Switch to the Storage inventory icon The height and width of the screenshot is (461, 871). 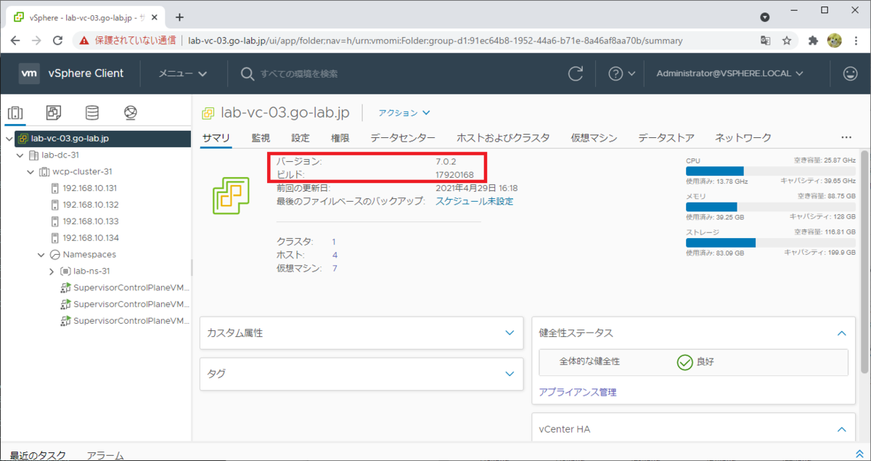pyautogui.click(x=91, y=113)
